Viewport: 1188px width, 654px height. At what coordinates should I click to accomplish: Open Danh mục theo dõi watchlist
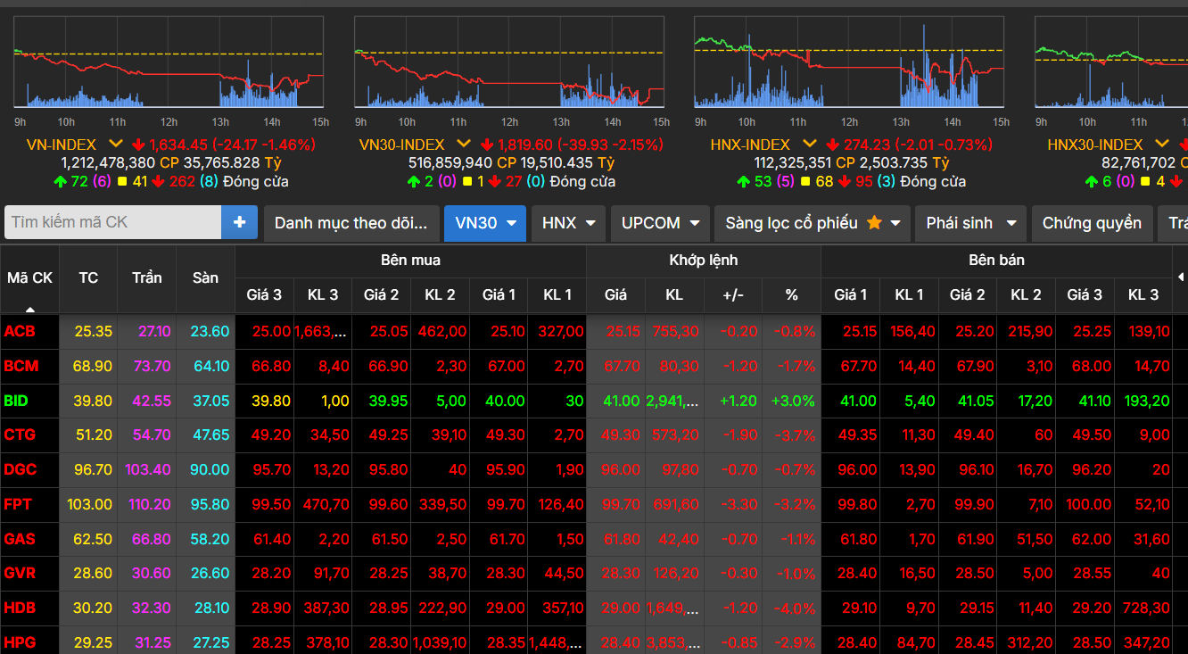pyautogui.click(x=351, y=223)
